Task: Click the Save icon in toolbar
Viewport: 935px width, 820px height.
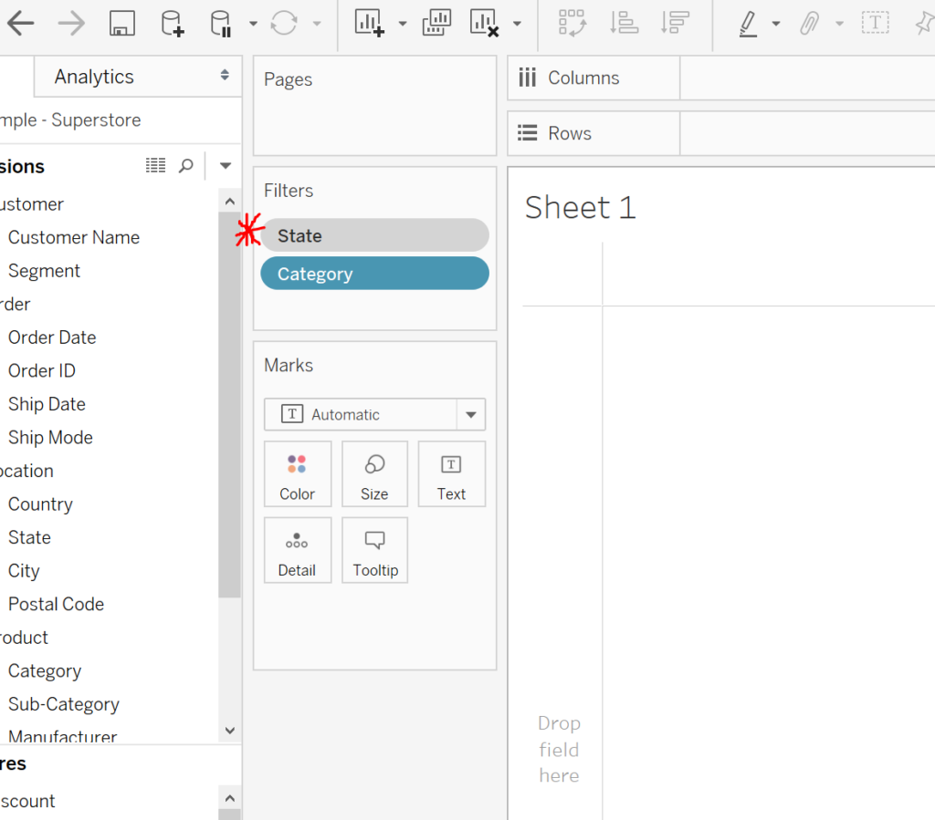Action: pos(121,24)
